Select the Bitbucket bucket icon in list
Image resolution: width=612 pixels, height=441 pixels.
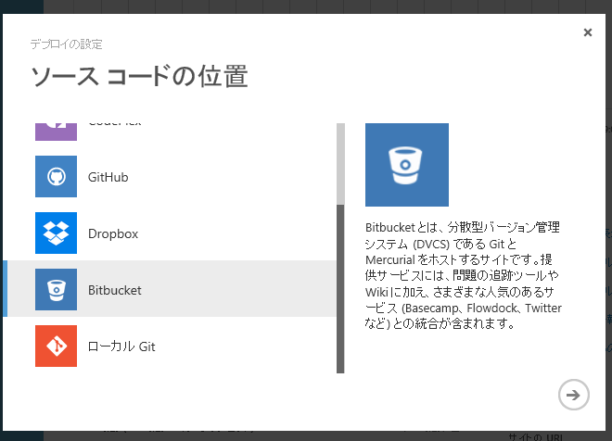tap(56, 290)
